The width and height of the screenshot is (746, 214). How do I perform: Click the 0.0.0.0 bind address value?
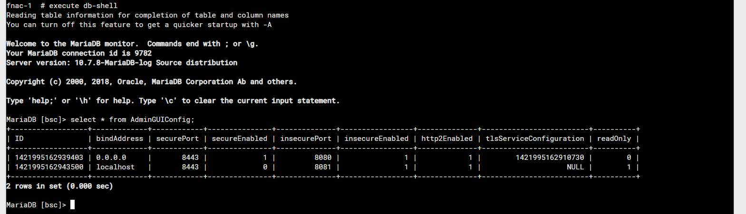tap(111, 158)
